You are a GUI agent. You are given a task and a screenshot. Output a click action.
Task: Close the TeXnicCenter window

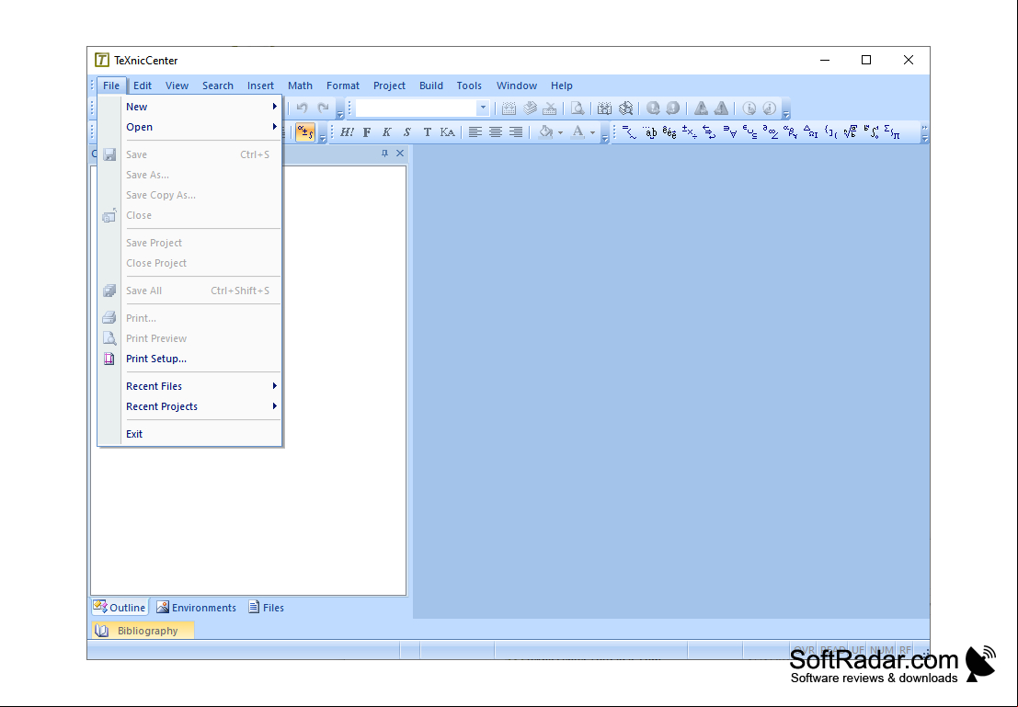pos(909,60)
